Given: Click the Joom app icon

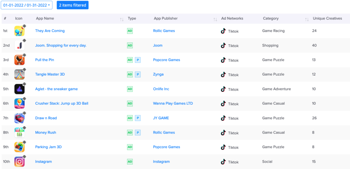Looking at the screenshot, I should (x=19, y=45).
